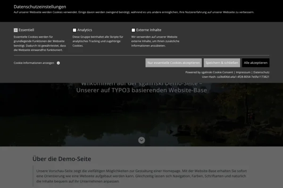Expand Cookie-Informationen anzeigen details

point(34,63)
